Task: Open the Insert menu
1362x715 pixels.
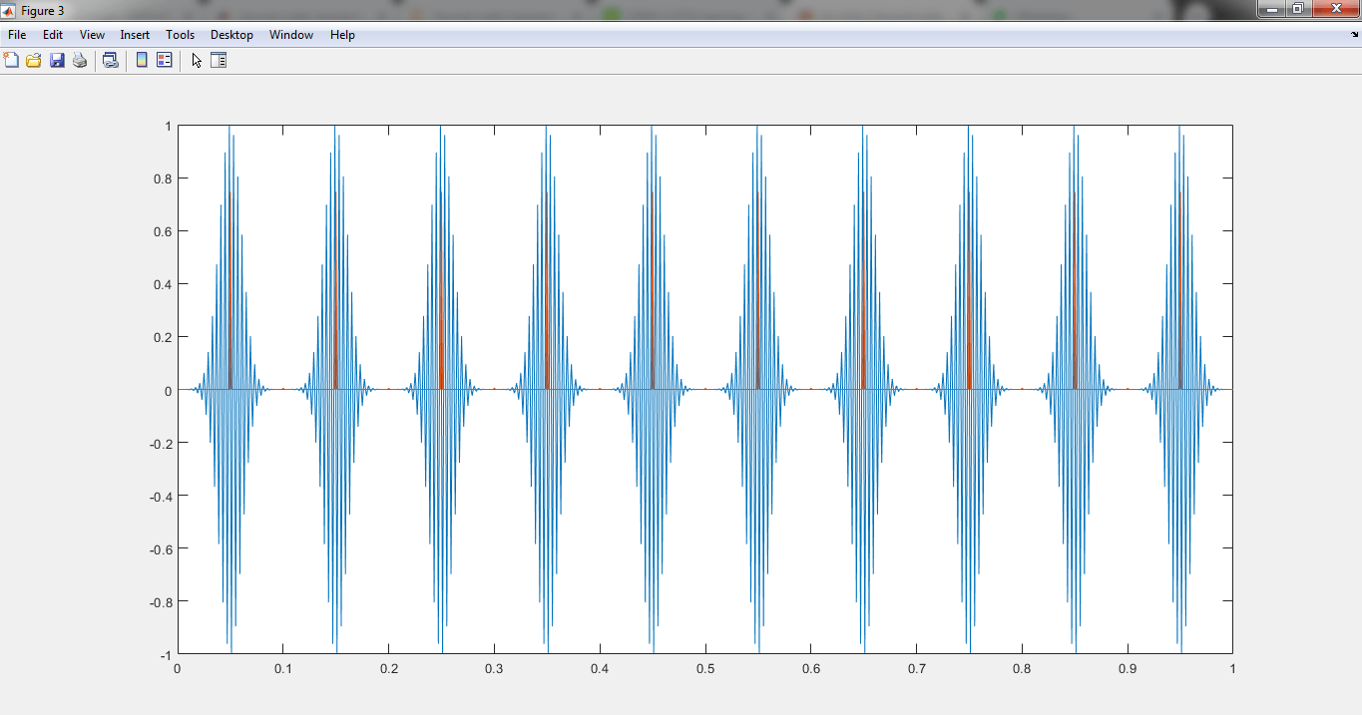Action: click(x=135, y=35)
